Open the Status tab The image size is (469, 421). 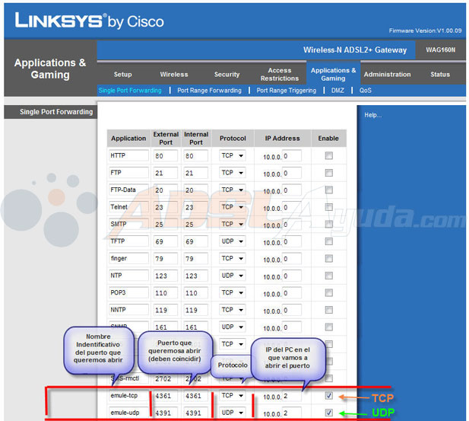(x=440, y=75)
